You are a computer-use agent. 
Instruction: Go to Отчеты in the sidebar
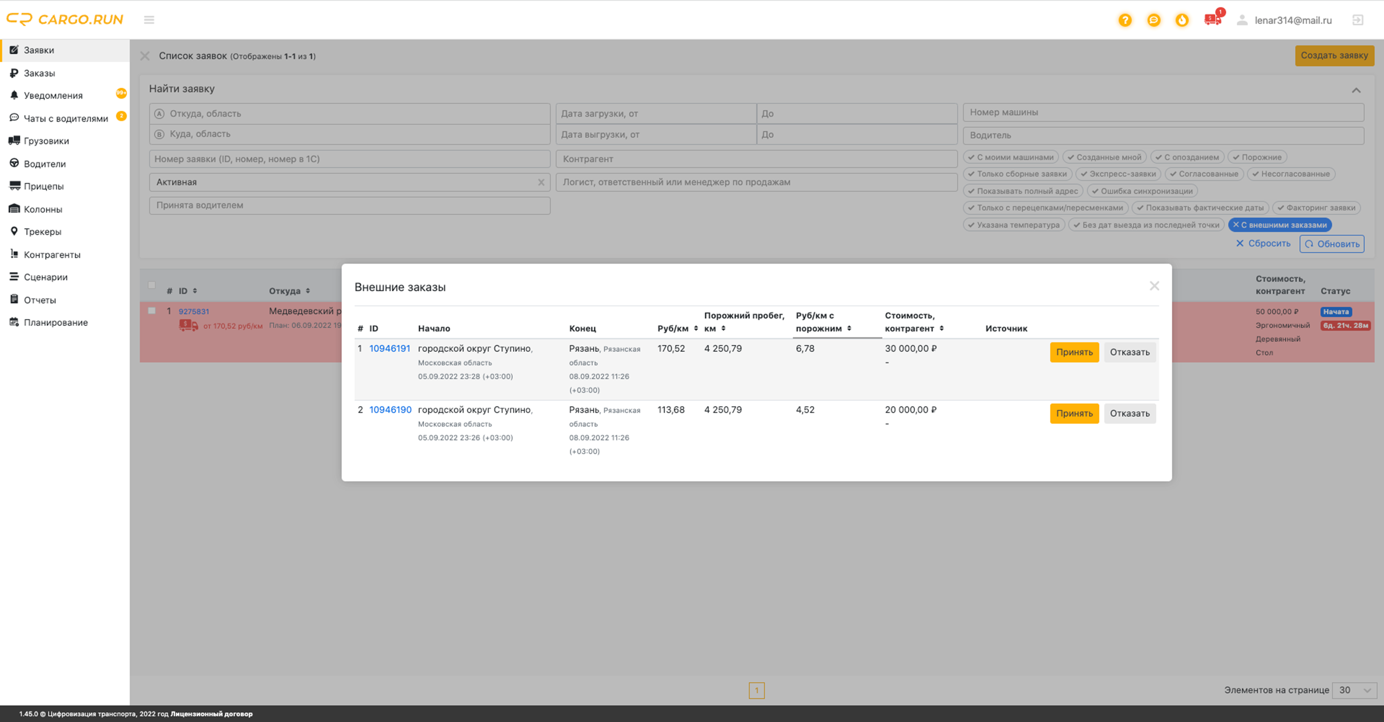(x=40, y=300)
